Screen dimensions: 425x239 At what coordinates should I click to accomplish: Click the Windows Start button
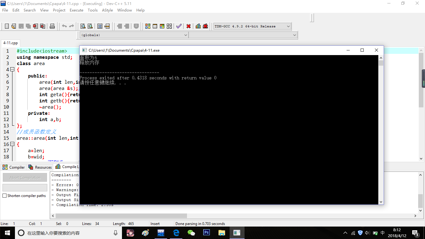(x=7, y=233)
